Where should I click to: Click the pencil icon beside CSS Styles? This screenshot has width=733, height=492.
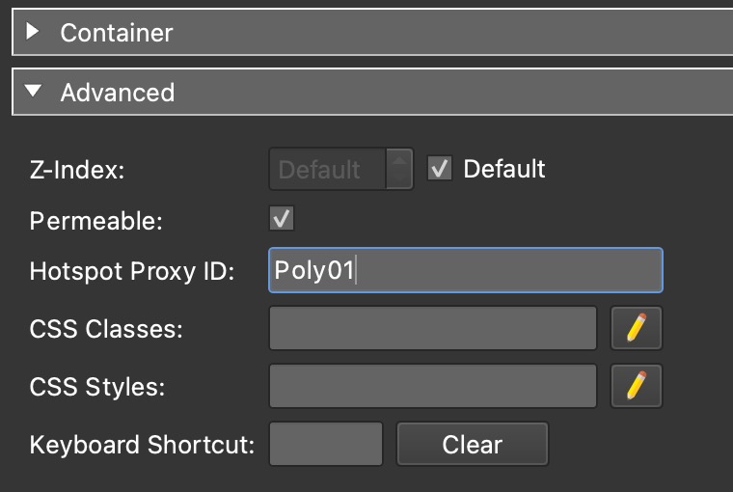pyautogui.click(x=637, y=387)
